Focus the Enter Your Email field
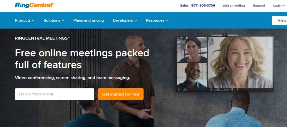 (54, 94)
